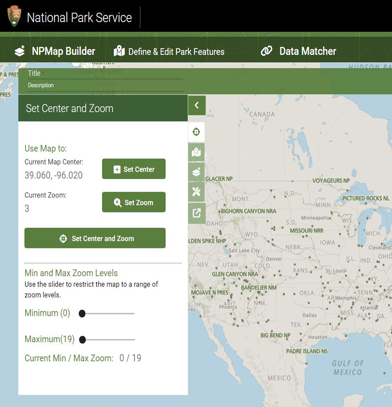Collapse the side panel with the left chevron
The image size is (392, 407).
[x=197, y=105]
